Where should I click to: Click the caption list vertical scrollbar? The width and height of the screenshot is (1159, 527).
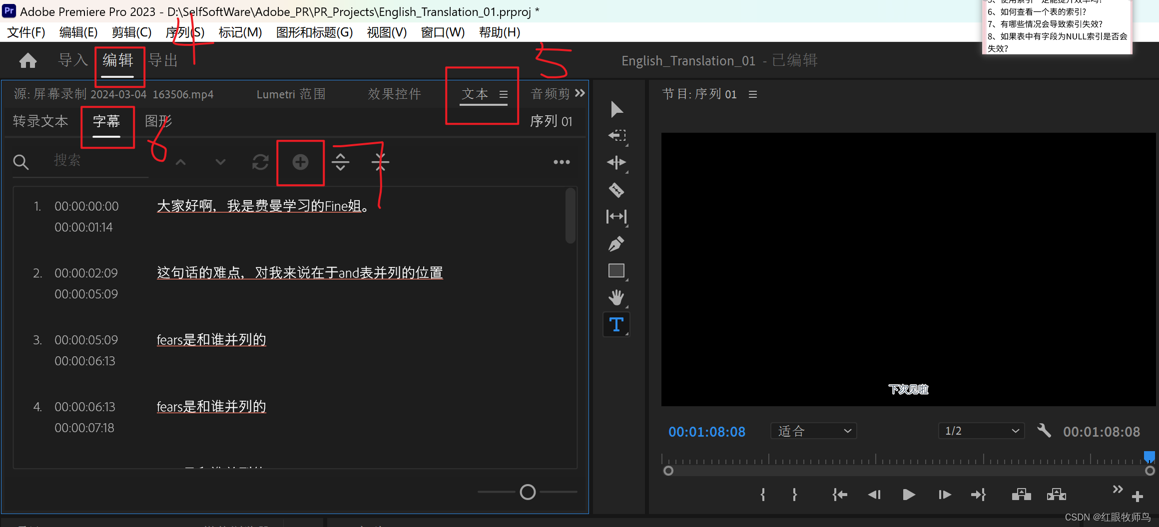pos(571,216)
